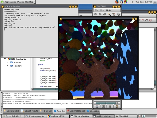This screenshot has height=118, width=157.
Task: Click the render window's title bar menu button
Action: point(61,19)
